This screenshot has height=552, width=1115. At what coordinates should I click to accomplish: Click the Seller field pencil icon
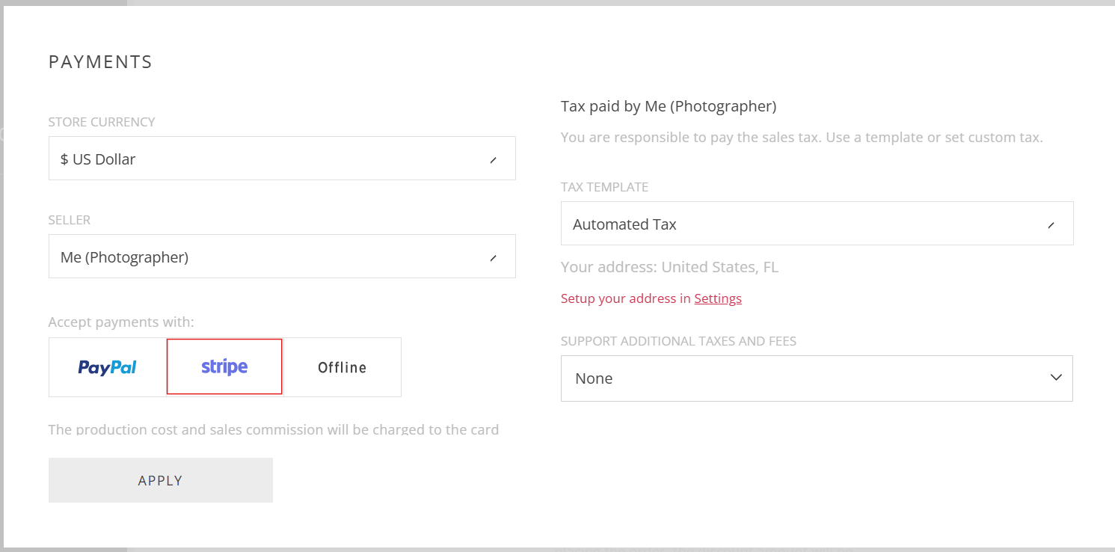(493, 257)
